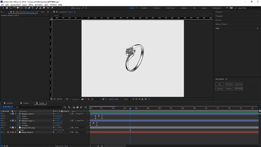Click the 0:00:03:11 current timecode

8,107
